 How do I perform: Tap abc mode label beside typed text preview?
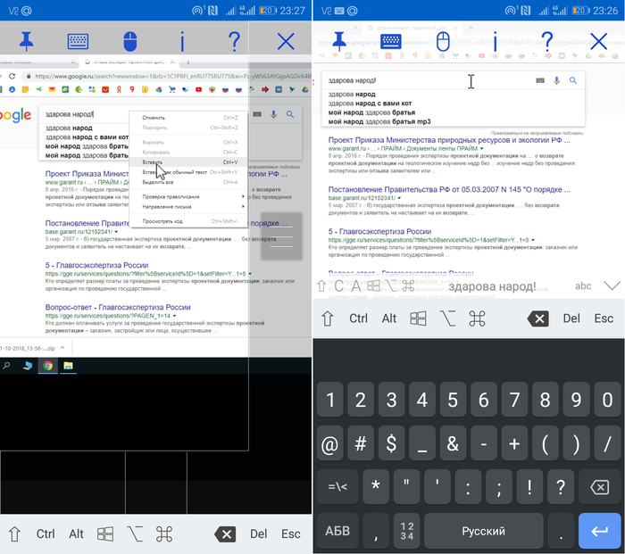[583, 285]
